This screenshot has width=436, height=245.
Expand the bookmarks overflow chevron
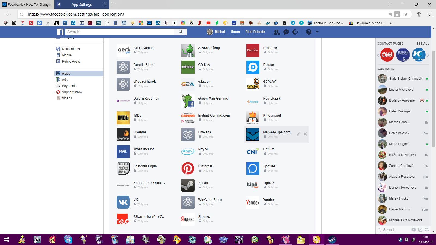click(x=391, y=23)
